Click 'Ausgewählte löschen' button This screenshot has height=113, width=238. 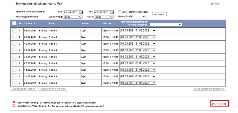(24, 89)
